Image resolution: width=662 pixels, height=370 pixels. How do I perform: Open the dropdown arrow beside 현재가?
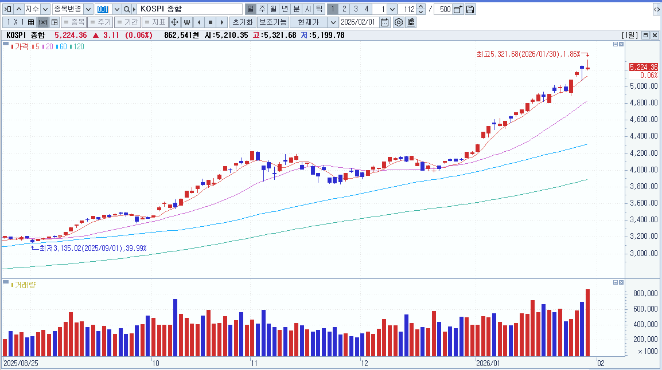tap(333, 22)
